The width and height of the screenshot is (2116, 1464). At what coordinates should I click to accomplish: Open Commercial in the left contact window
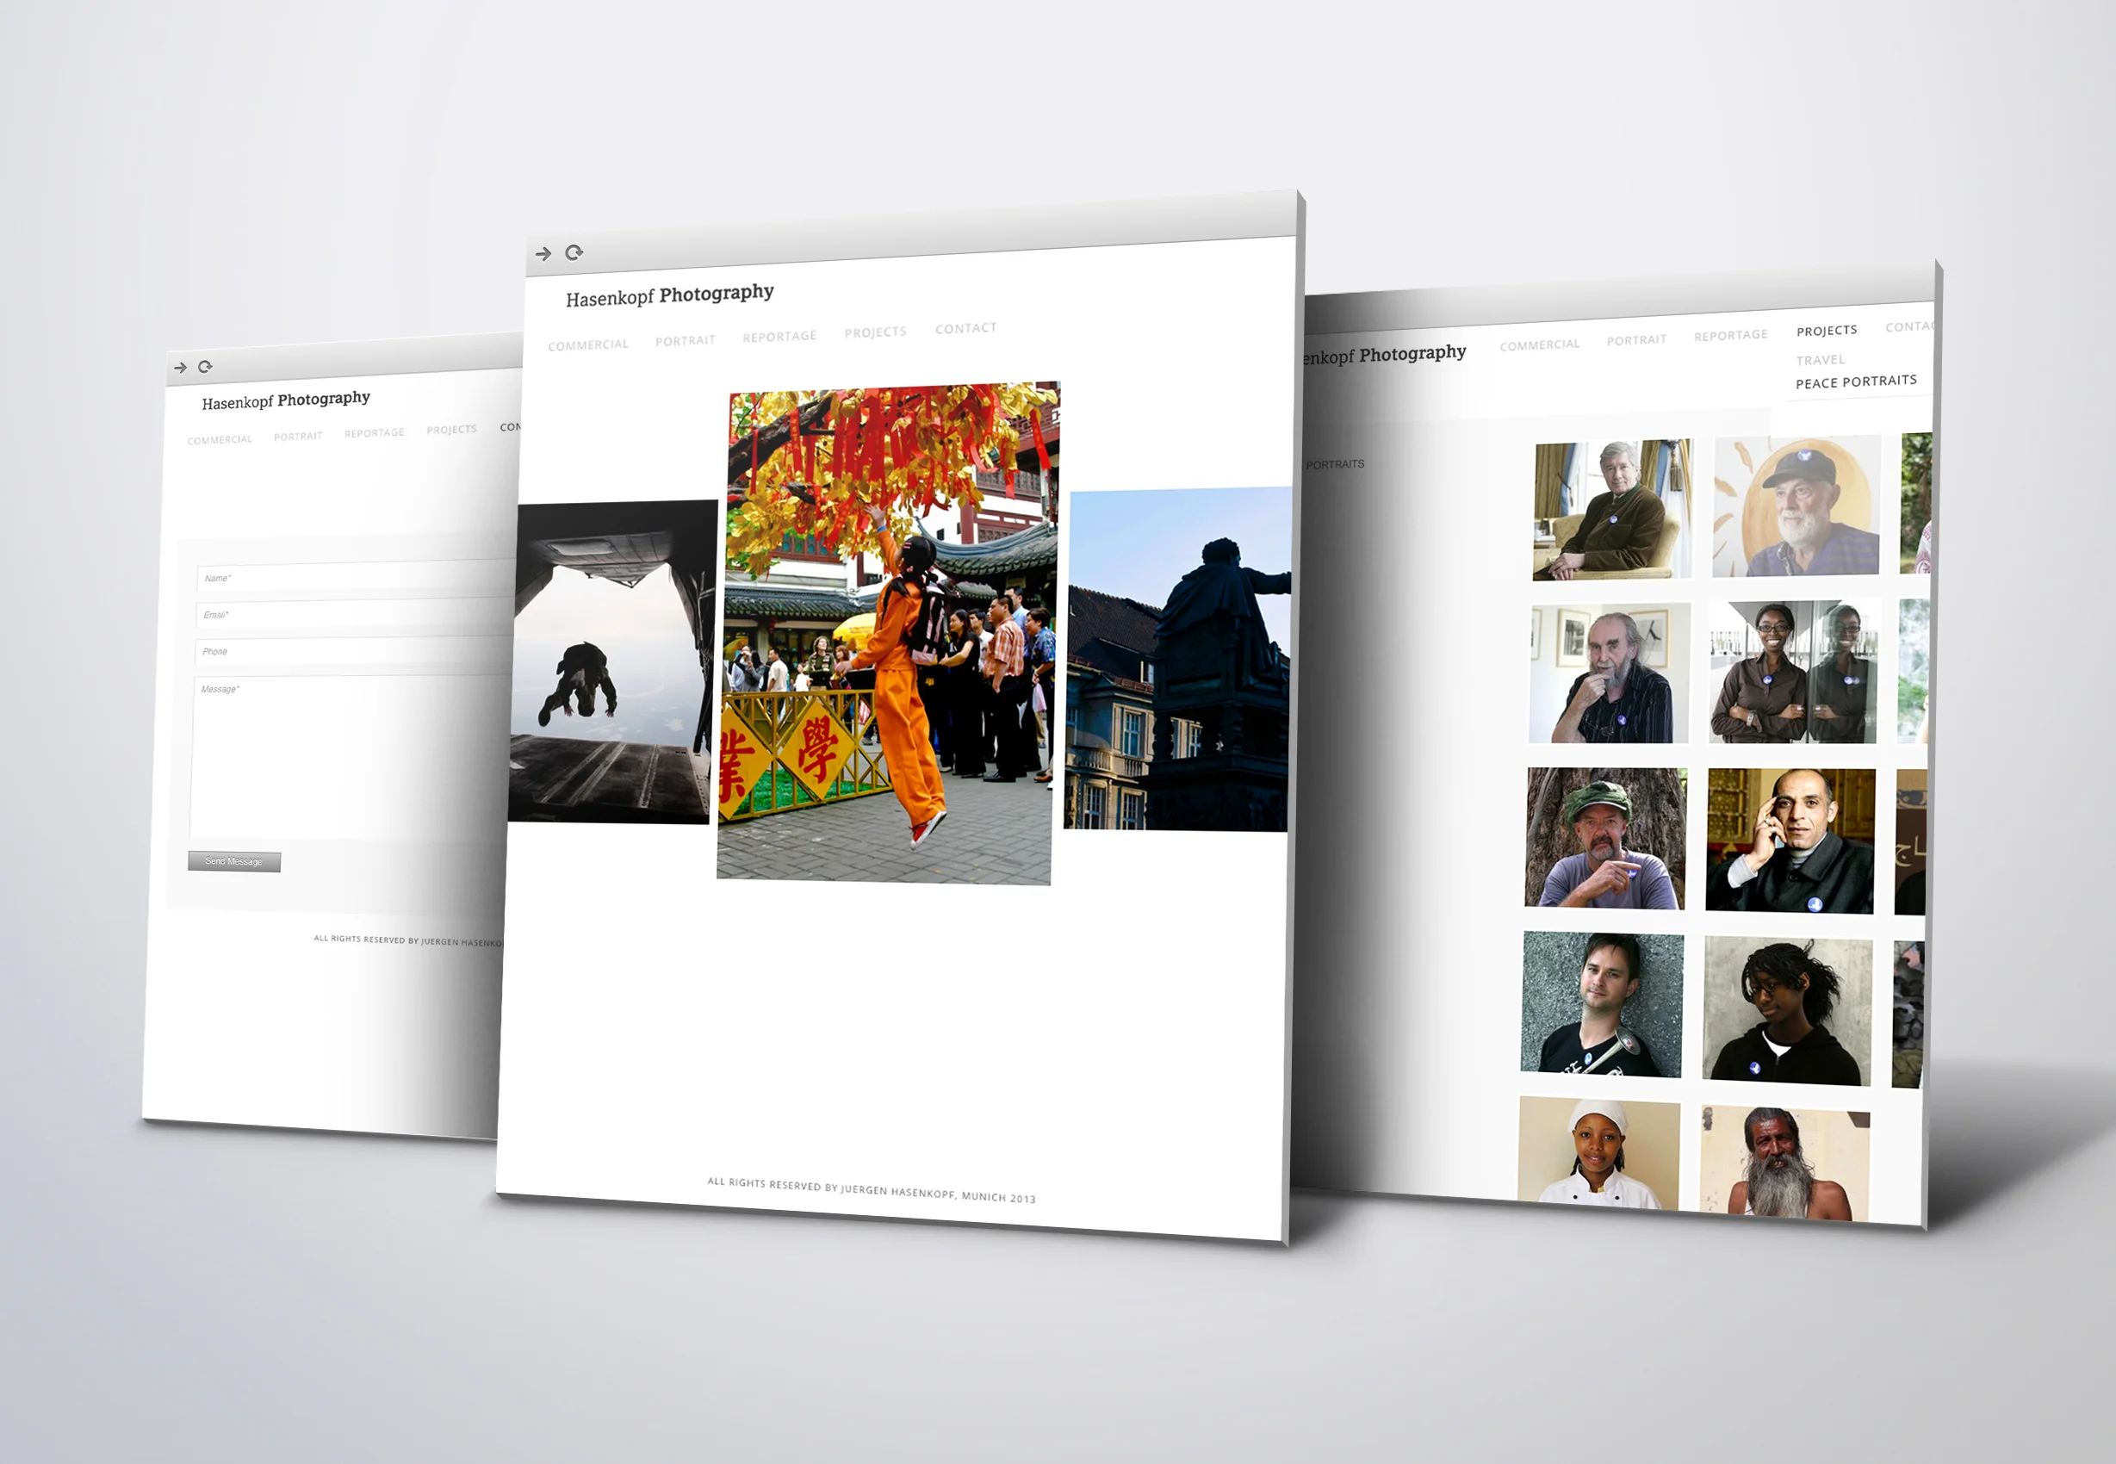pos(220,440)
